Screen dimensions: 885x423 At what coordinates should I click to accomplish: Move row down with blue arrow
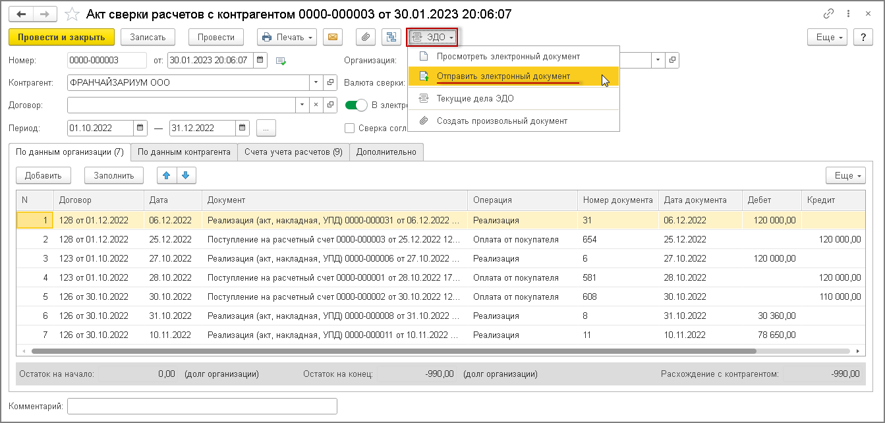click(186, 175)
